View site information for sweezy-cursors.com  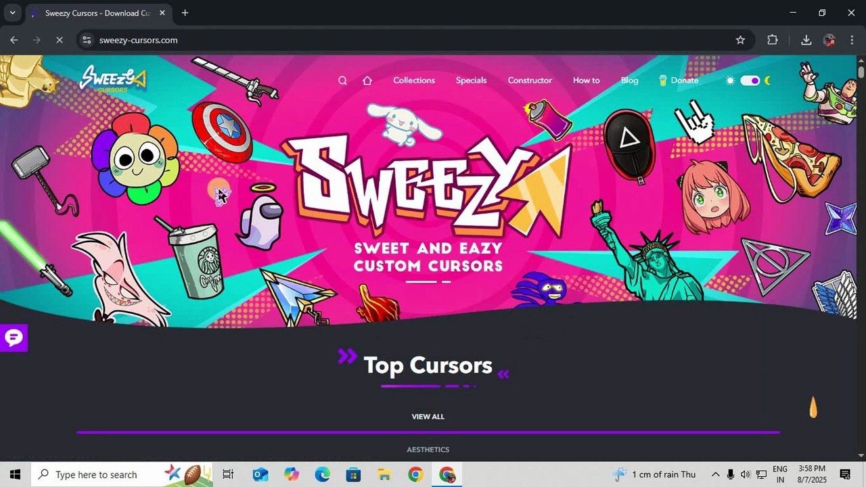[87, 40]
